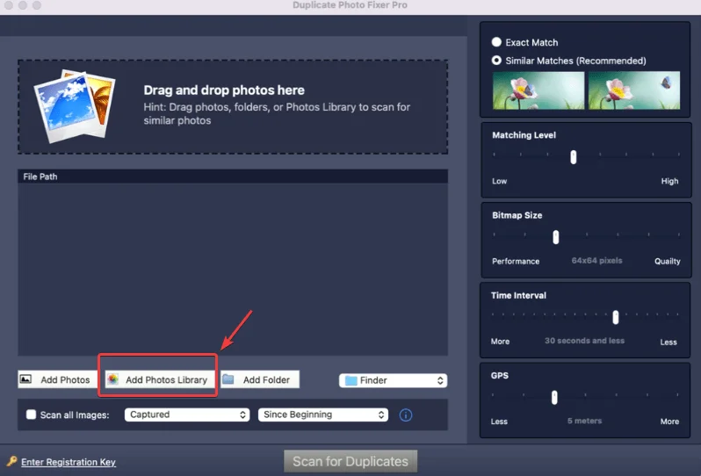Click the Add Photos picture icon

point(26,379)
